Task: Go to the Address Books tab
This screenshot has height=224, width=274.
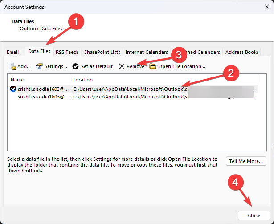Action: [242, 52]
